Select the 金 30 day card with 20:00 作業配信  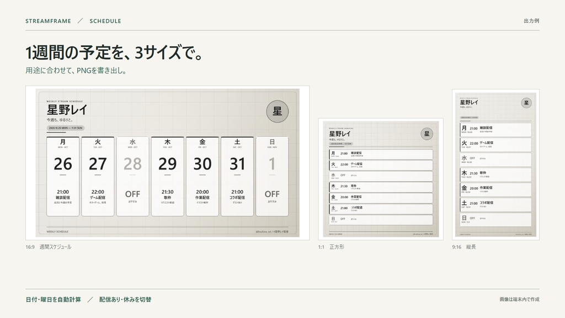coord(202,176)
